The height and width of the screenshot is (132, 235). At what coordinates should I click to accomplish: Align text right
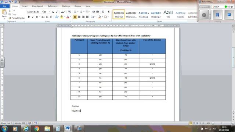tap(83, 17)
